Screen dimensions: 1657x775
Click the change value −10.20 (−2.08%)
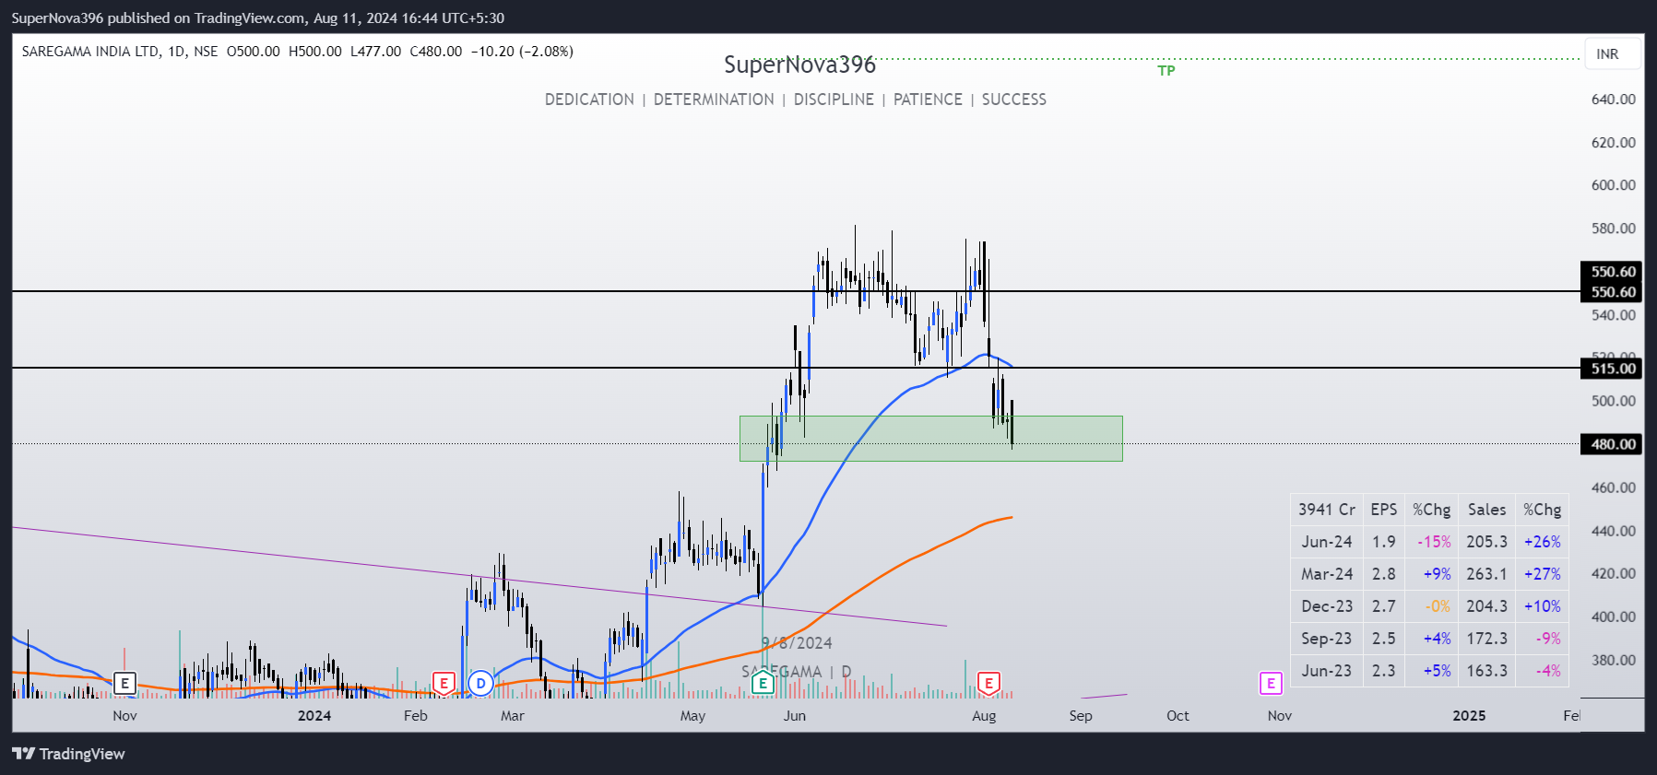coord(522,52)
